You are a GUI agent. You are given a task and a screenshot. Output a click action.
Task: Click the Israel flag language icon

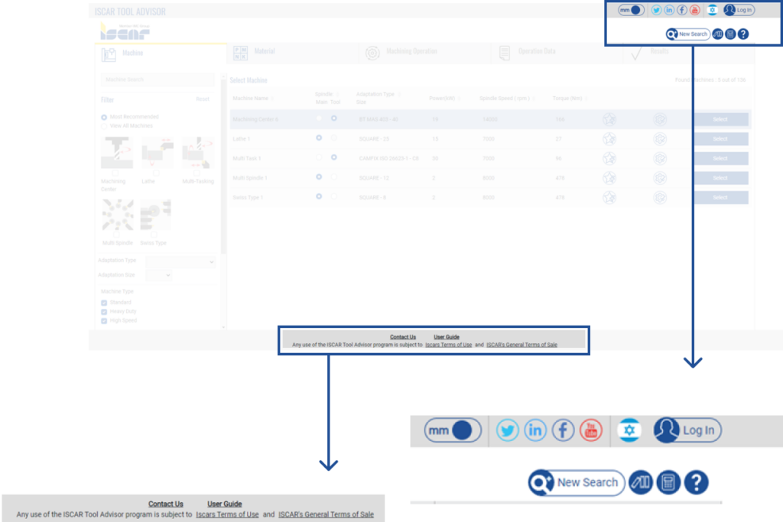pos(713,10)
